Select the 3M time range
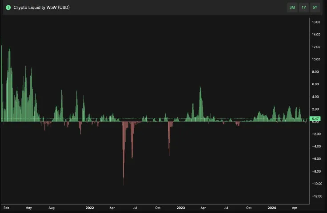 [x=292, y=8]
